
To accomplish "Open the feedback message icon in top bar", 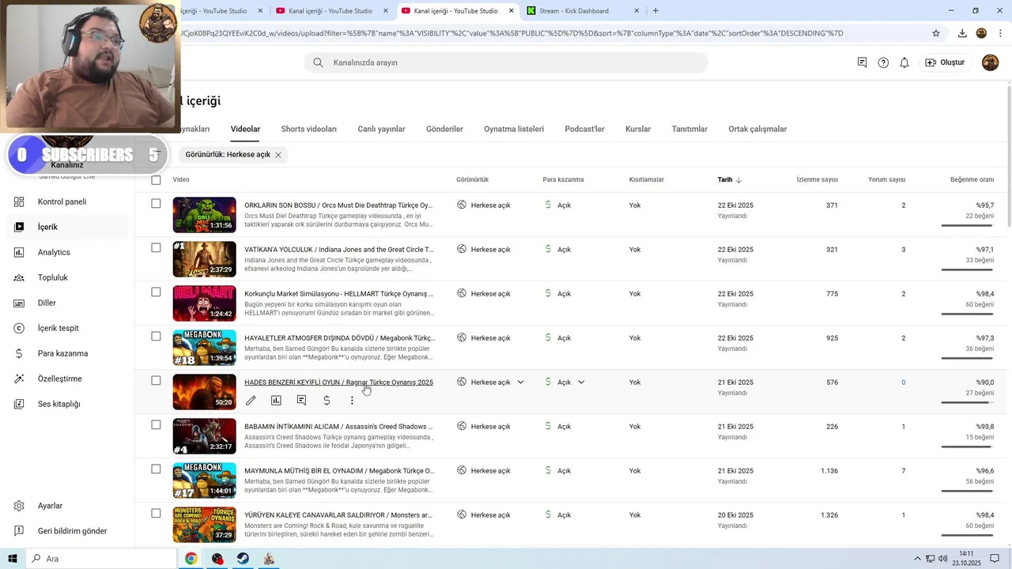I will point(862,62).
